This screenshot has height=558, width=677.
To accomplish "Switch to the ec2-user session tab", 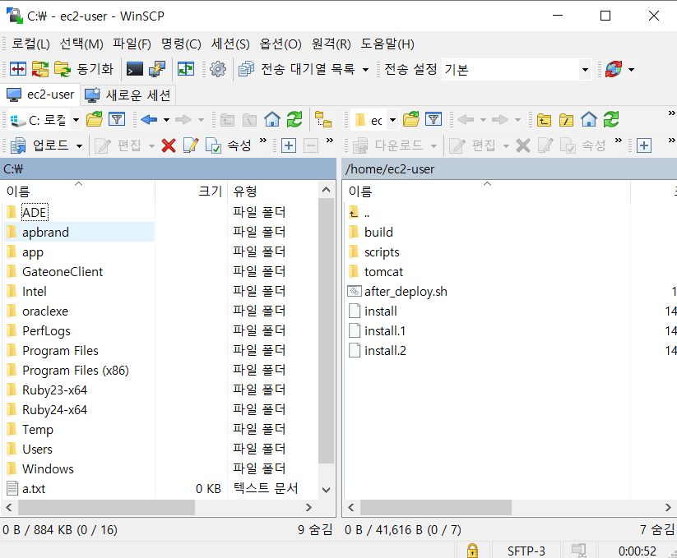I will pyautogui.click(x=40, y=95).
